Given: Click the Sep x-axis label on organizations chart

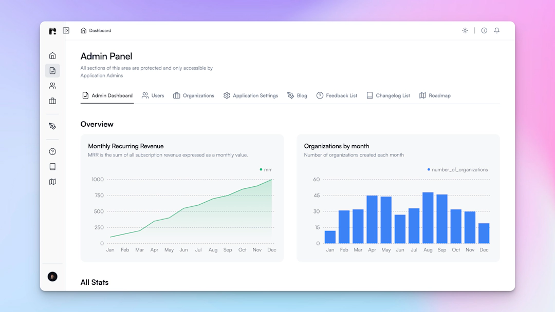Looking at the screenshot, I should [442, 250].
